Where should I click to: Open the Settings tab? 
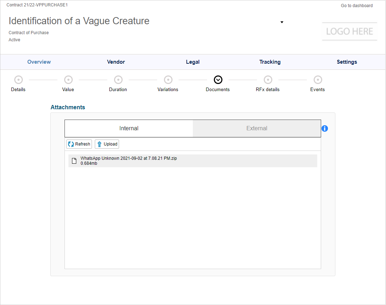point(347,62)
